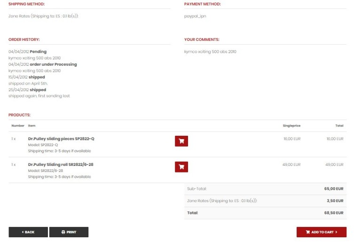361x242 pixels.
Task: Click the Order History section heading
Action: point(24,39)
